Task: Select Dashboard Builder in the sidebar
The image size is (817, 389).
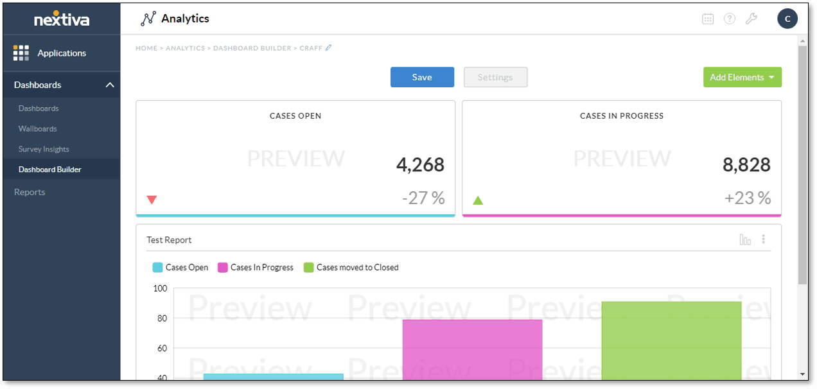Action: pyautogui.click(x=50, y=169)
